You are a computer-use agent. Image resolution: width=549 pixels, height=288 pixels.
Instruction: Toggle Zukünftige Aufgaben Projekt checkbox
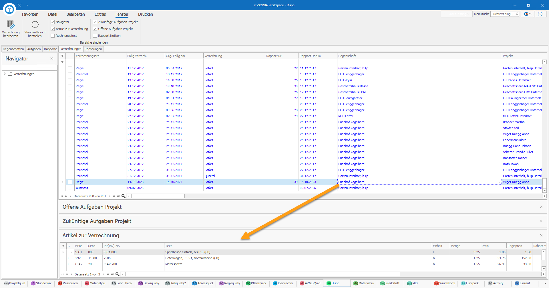coord(95,22)
